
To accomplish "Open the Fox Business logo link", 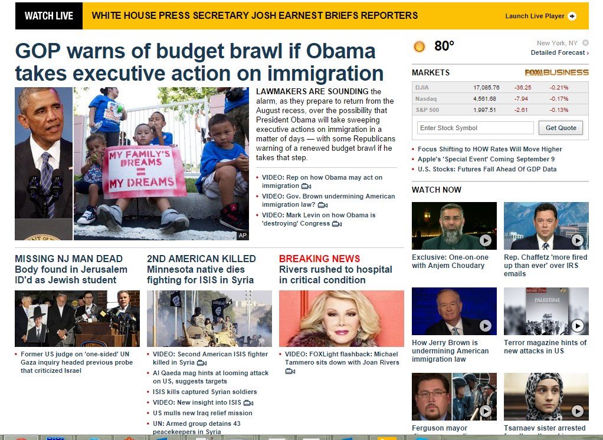I will pos(556,72).
